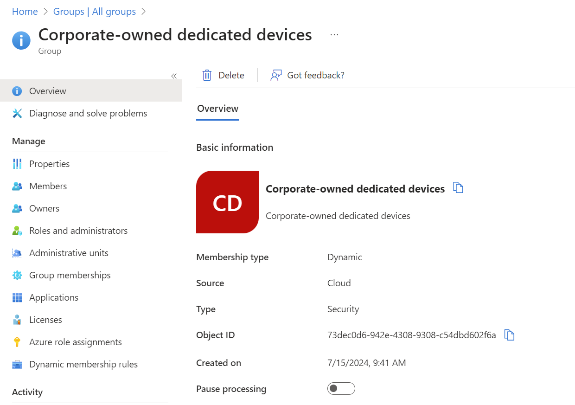575x405 pixels.
Task: Click the Delete button
Action: 223,75
